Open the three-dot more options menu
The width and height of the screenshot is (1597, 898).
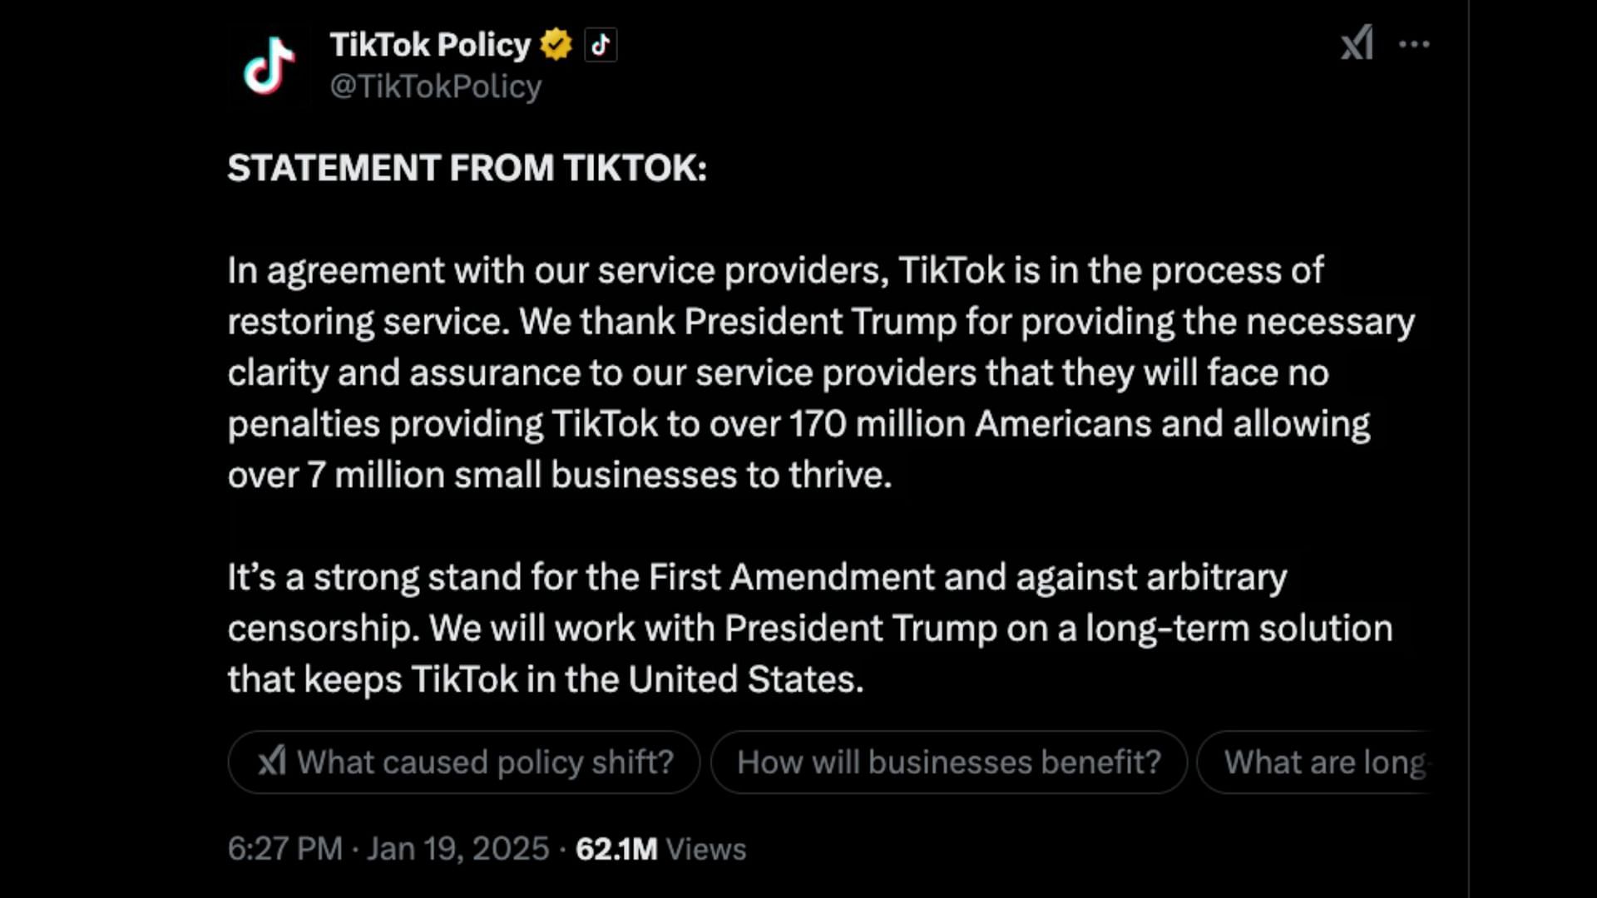1414,44
